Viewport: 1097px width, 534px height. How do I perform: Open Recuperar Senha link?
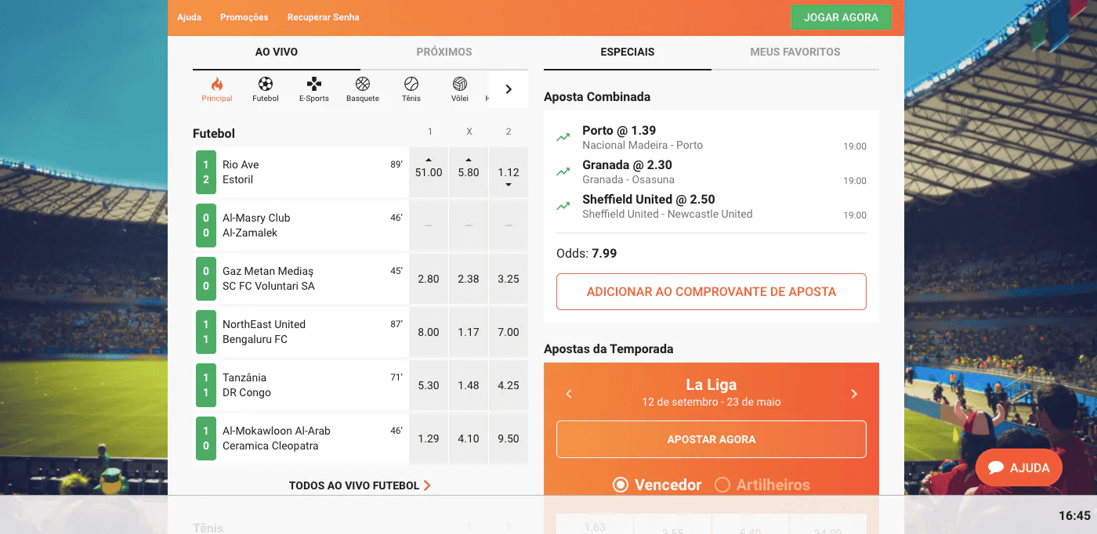pyautogui.click(x=324, y=17)
